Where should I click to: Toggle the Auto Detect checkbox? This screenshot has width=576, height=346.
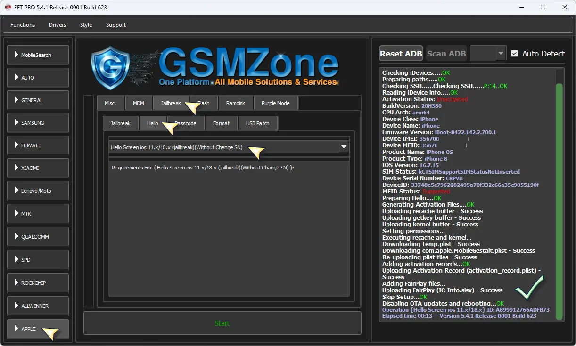click(x=514, y=54)
